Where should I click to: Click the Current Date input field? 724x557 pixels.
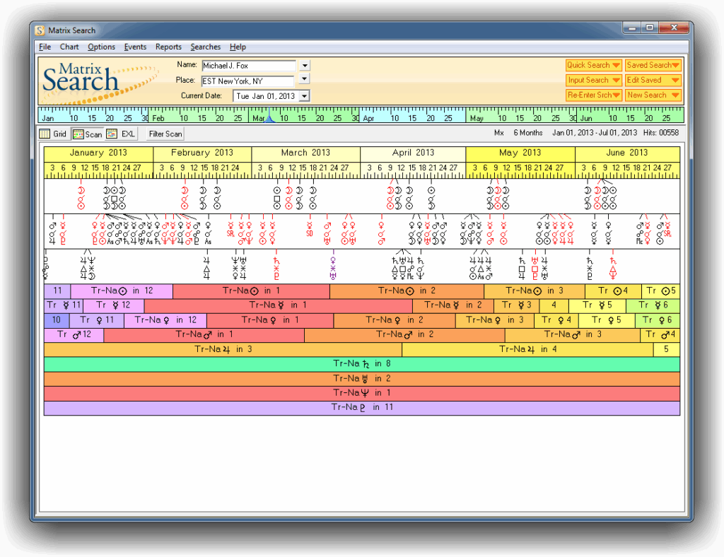coord(267,95)
